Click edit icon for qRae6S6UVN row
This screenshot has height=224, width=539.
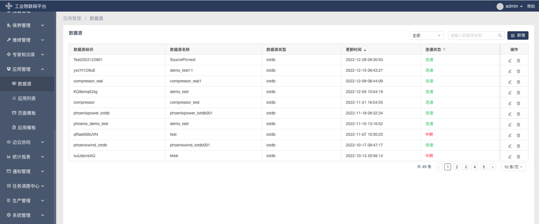pos(510,135)
